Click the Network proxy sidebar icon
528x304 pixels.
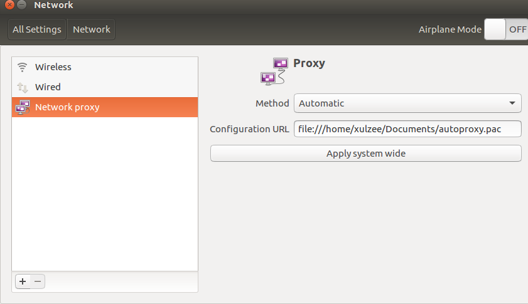[23, 107]
